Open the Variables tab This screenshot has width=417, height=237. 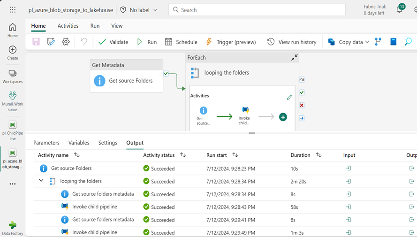point(79,143)
